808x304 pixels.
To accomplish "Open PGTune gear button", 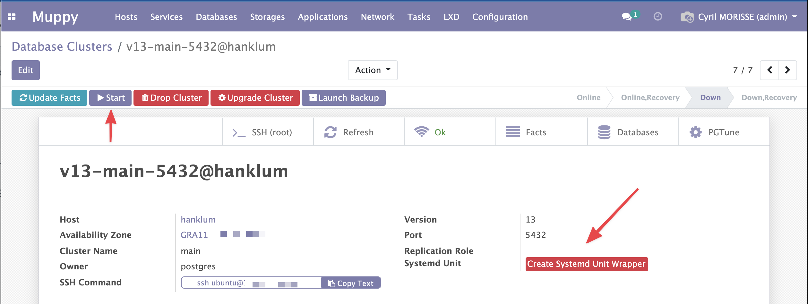I will tap(724, 132).
